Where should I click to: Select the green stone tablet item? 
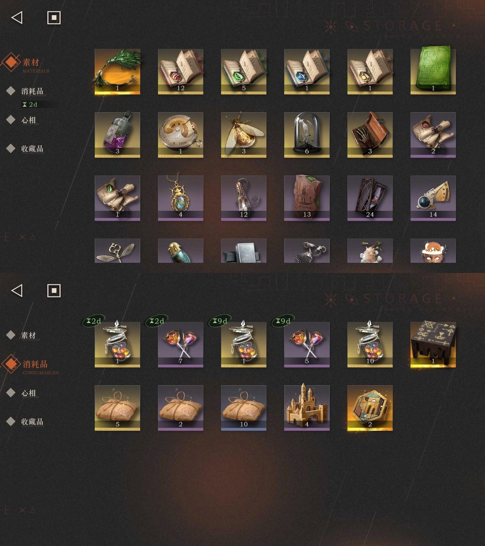(x=433, y=72)
